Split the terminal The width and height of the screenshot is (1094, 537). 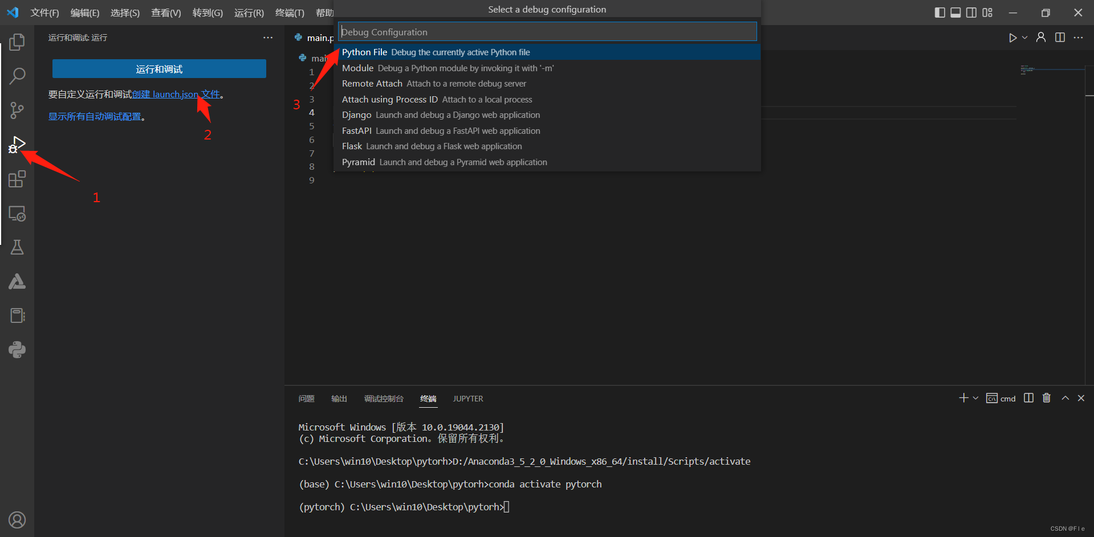tap(1028, 398)
